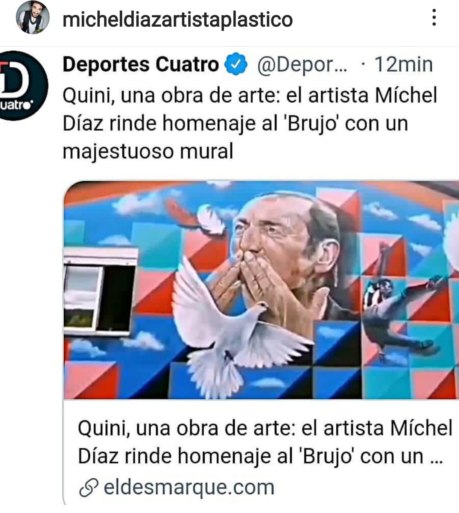The height and width of the screenshot is (513, 459).
Task: Open the Quini mural preview image
Action: pyautogui.click(x=261, y=290)
